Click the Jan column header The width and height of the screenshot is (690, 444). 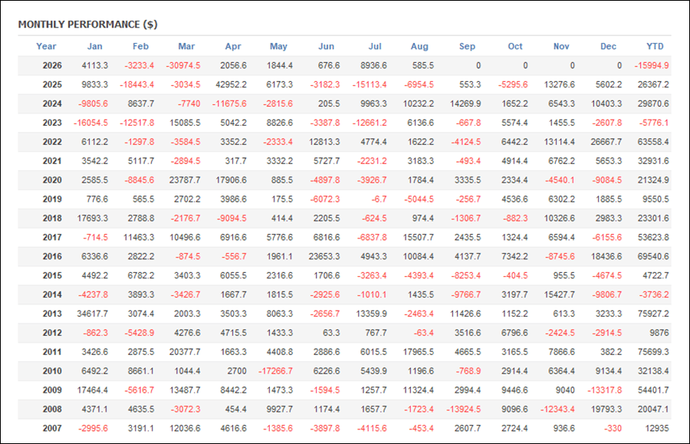tap(94, 46)
